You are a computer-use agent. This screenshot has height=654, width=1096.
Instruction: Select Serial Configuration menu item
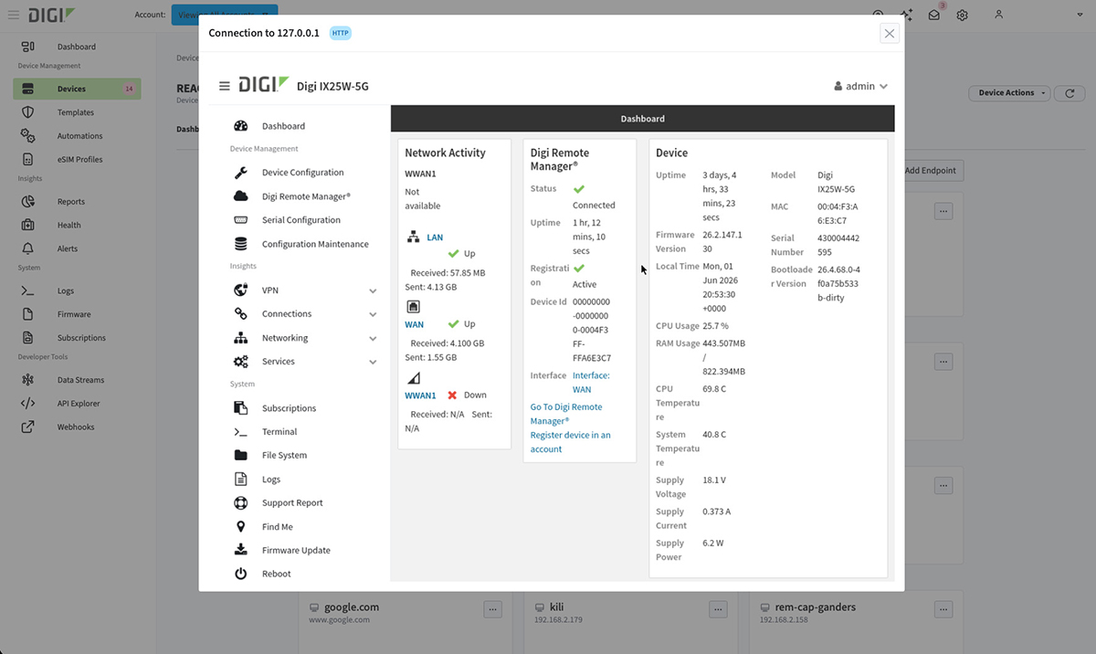click(300, 220)
